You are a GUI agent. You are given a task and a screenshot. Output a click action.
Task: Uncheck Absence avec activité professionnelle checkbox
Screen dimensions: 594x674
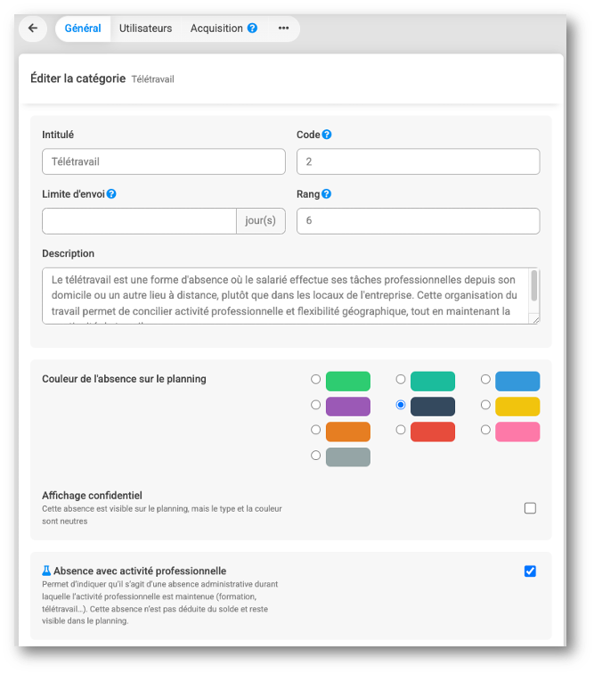click(530, 571)
